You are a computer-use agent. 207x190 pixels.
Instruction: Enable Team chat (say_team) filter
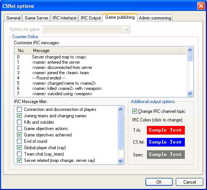[x=19, y=154]
